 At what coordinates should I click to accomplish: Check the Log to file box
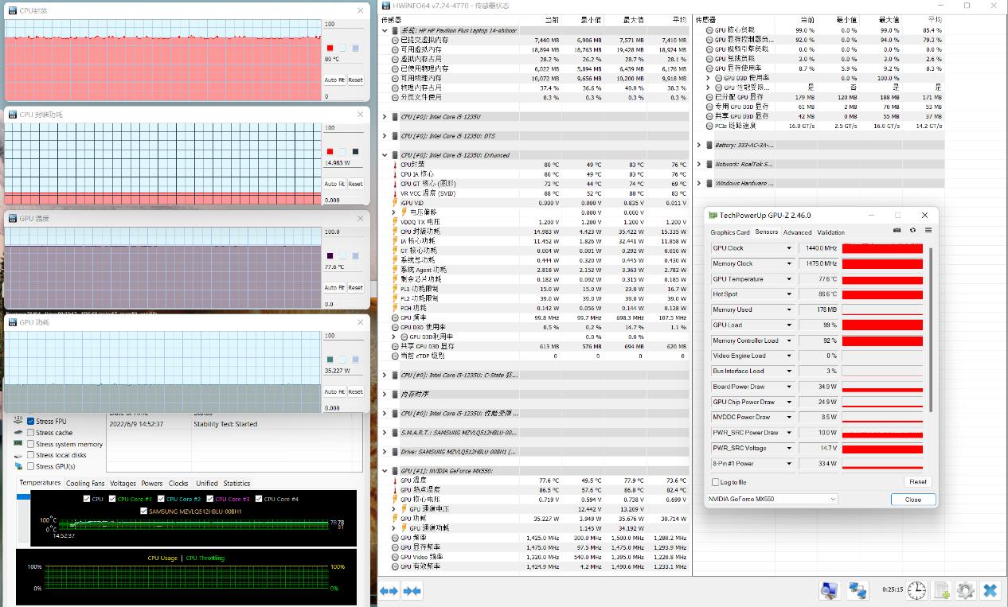coord(714,482)
